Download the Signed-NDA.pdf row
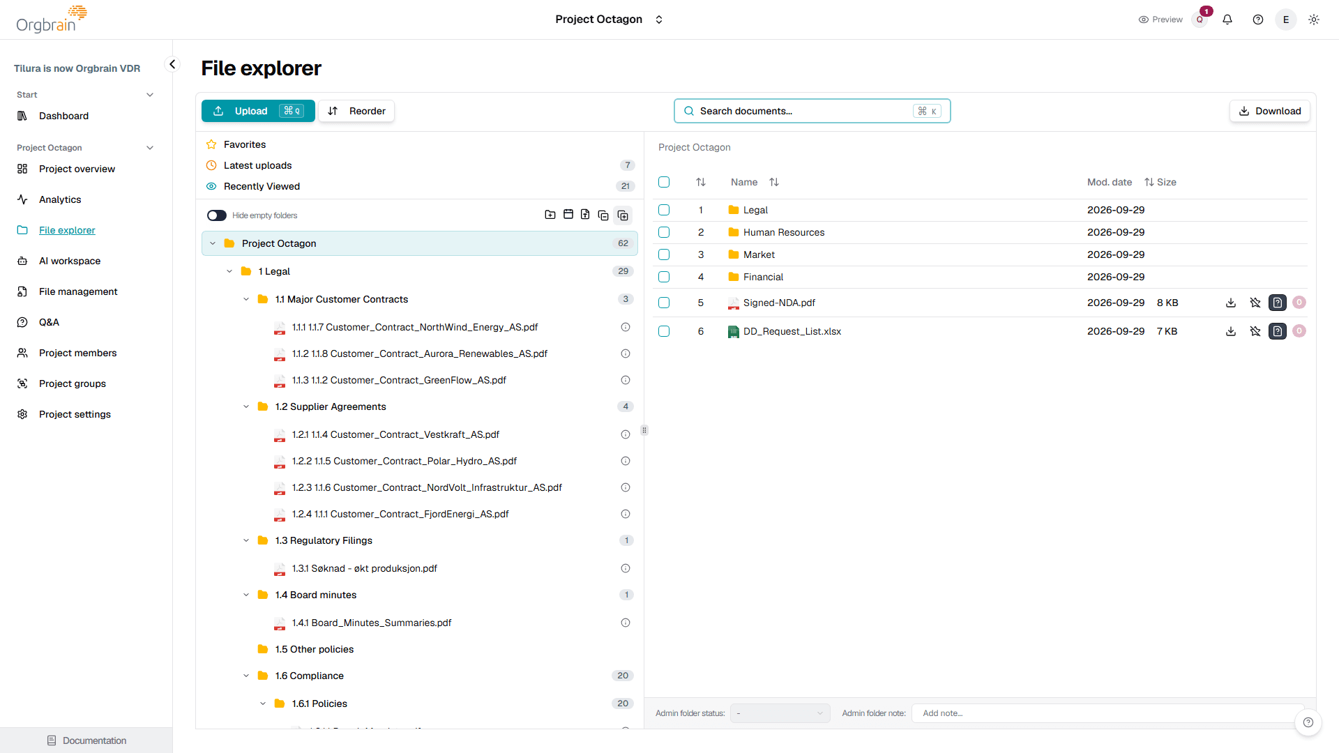The image size is (1339, 753). (1231, 303)
